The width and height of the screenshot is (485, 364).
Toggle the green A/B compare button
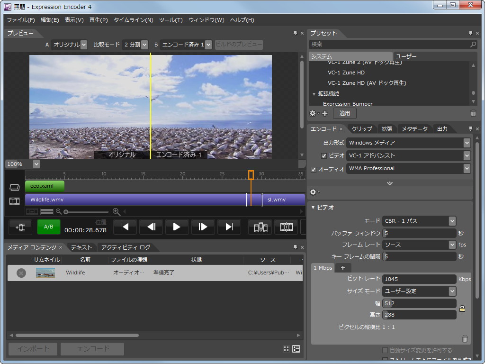pyautogui.click(x=49, y=227)
